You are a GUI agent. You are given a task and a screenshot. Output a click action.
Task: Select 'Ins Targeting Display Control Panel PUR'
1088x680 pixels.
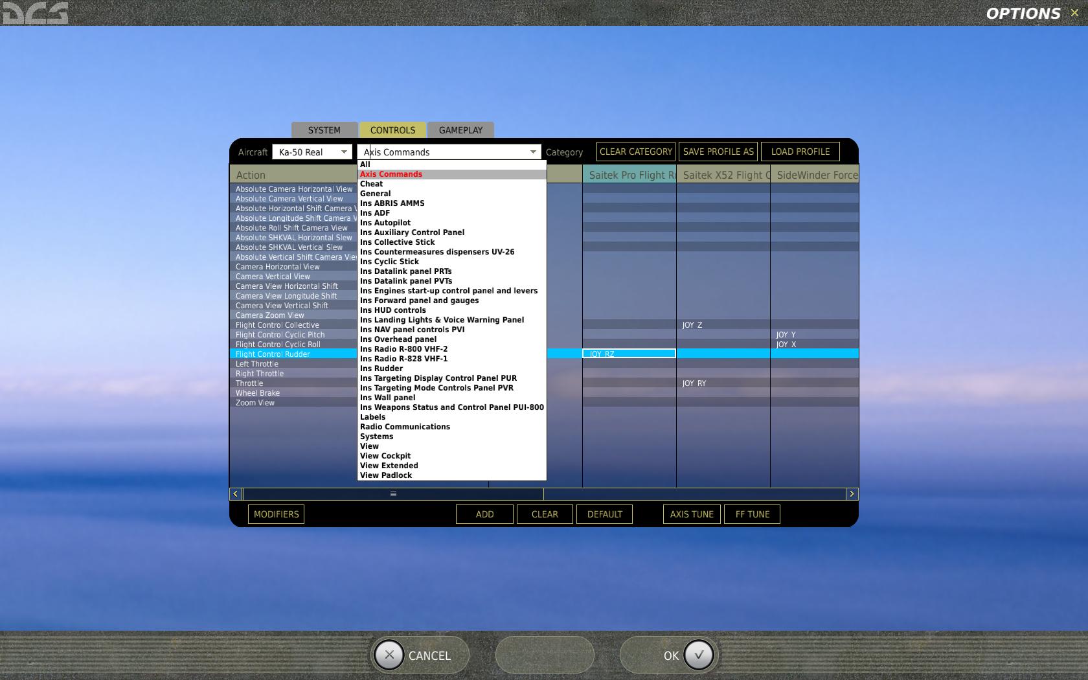[452, 378]
